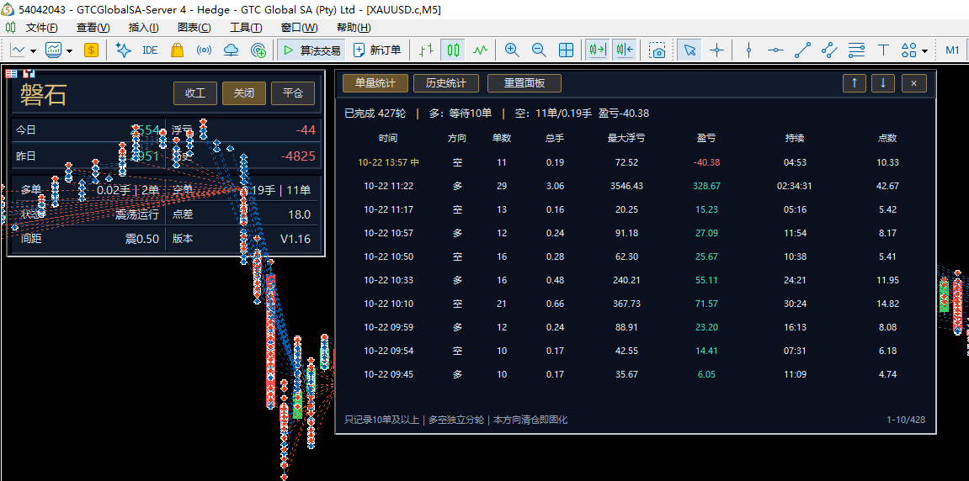969x481 pixels.
Task: Switch to the 历史统计 tab
Action: 446,82
